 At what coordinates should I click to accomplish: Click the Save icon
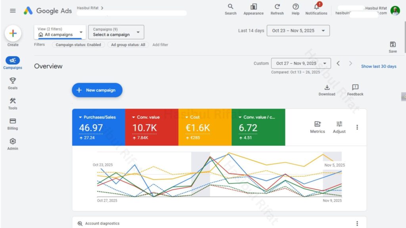393,44
